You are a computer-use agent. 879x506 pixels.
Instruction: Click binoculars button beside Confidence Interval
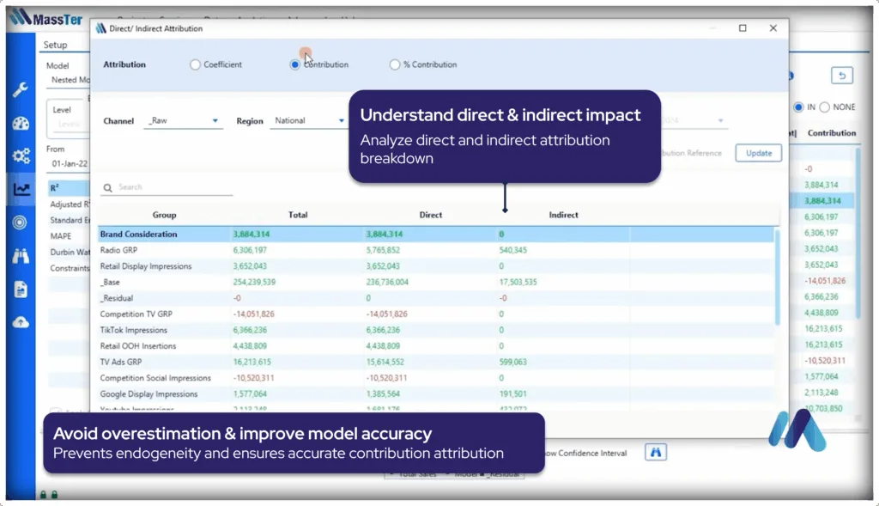point(655,453)
